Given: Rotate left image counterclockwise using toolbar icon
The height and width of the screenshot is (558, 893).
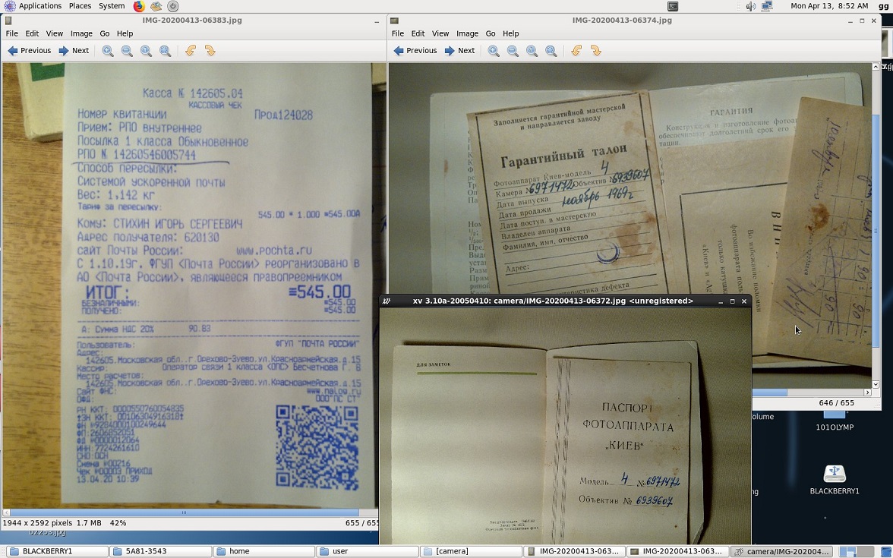Looking at the screenshot, I should pyautogui.click(x=191, y=51).
